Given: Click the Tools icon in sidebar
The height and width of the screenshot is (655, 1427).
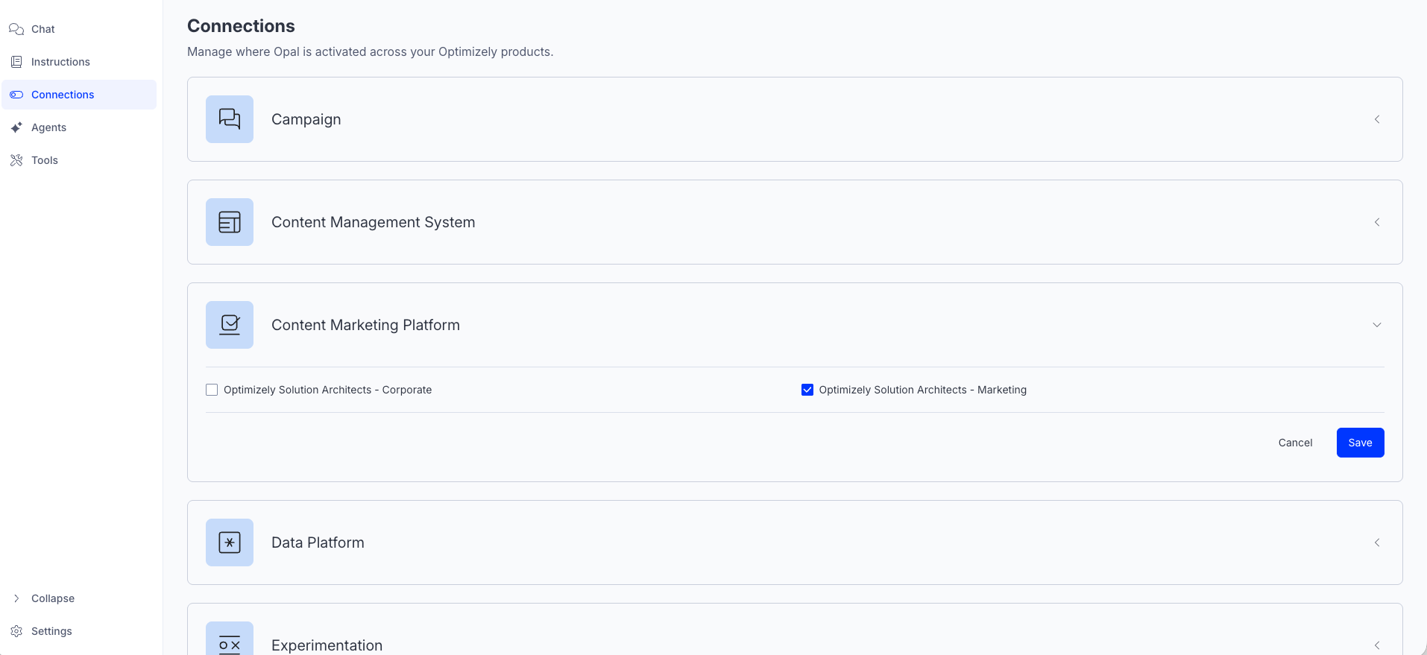Looking at the screenshot, I should (16, 160).
